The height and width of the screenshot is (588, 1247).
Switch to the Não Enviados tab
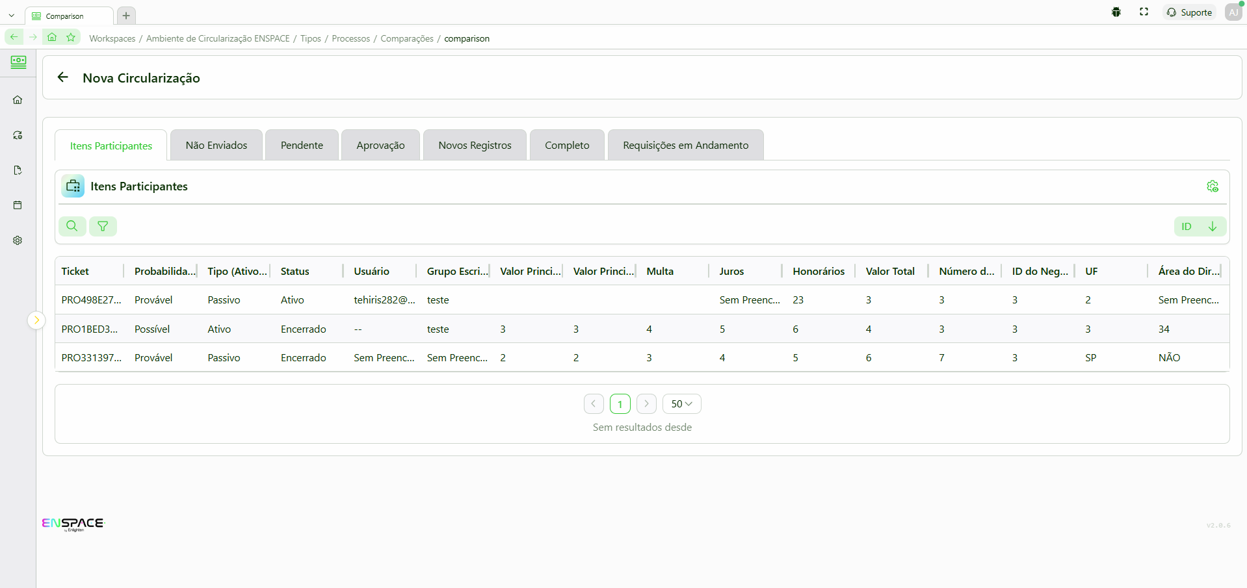[x=216, y=146]
